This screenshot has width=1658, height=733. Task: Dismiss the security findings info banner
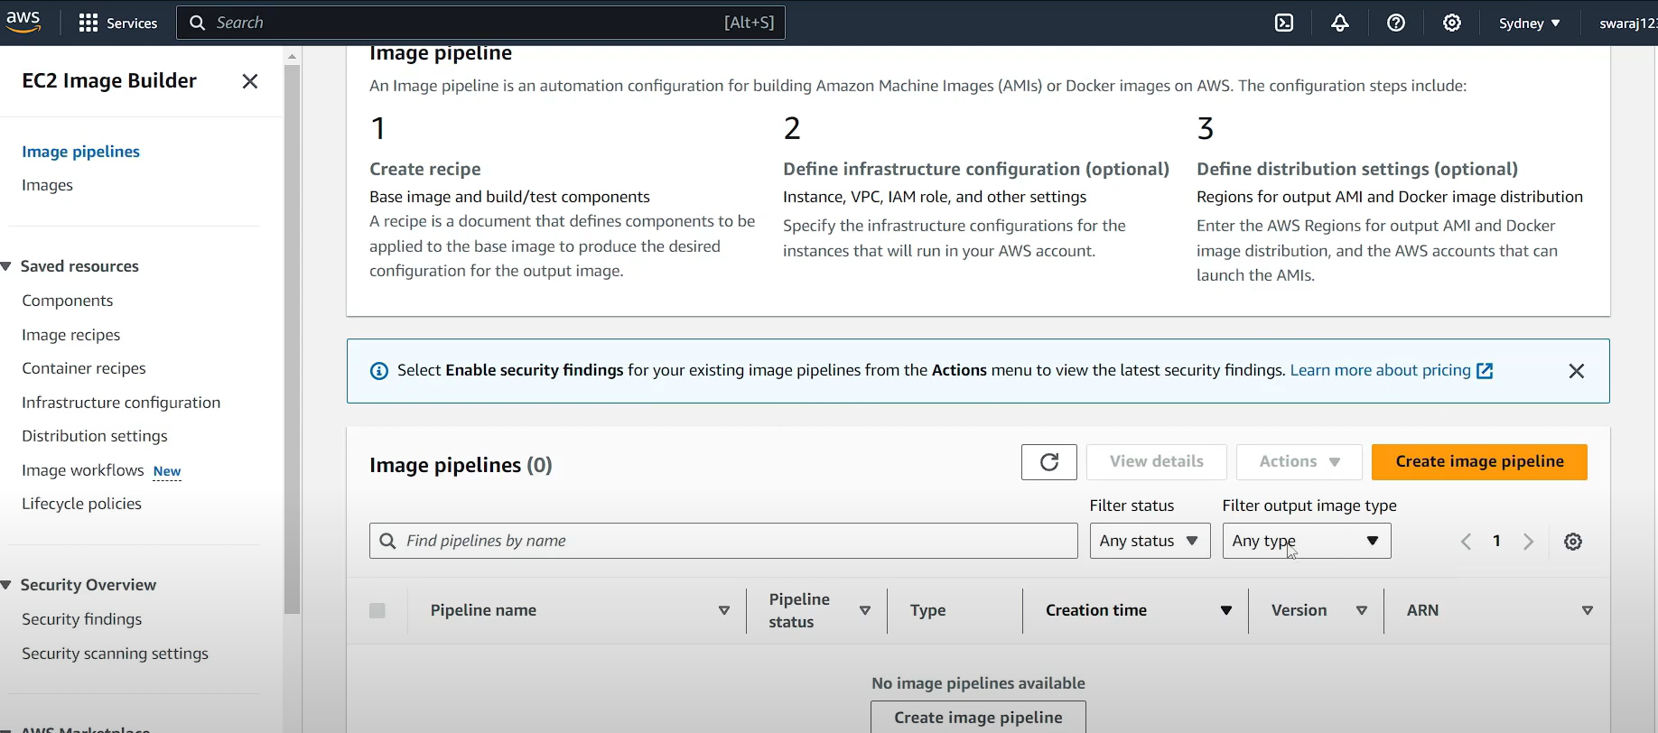(1577, 371)
